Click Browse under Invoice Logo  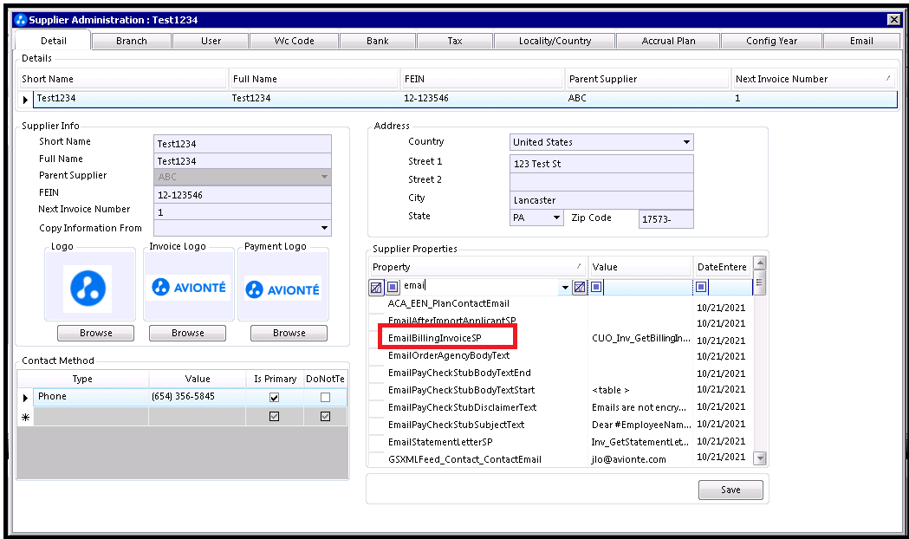pos(187,334)
